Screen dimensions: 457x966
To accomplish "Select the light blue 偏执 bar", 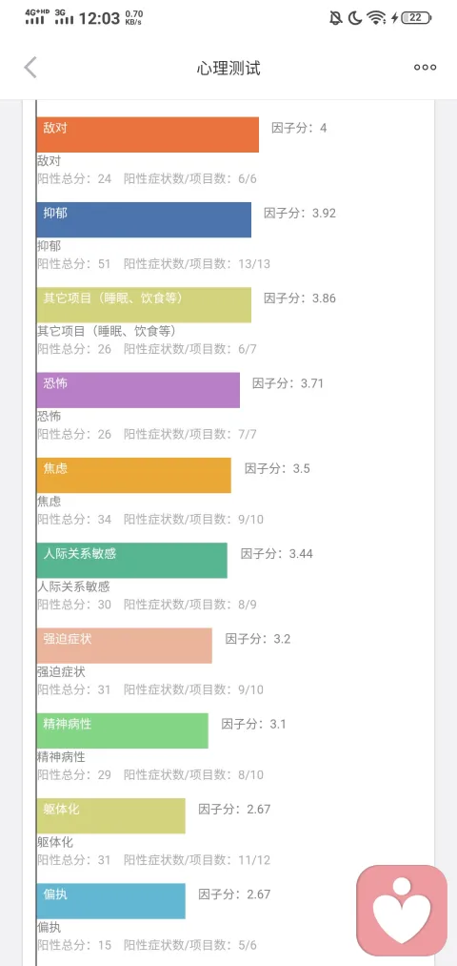I will click(110, 901).
